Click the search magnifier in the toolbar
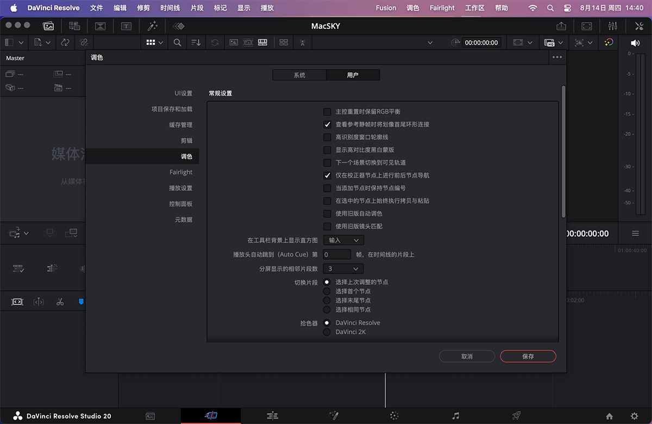The height and width of the screenshot is (424, 652). click(x=177, y=42)
